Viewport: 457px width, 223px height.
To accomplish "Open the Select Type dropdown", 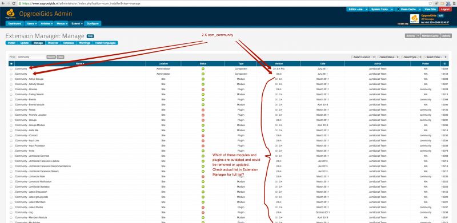I will pyautogui.click(x=411, y=57).
